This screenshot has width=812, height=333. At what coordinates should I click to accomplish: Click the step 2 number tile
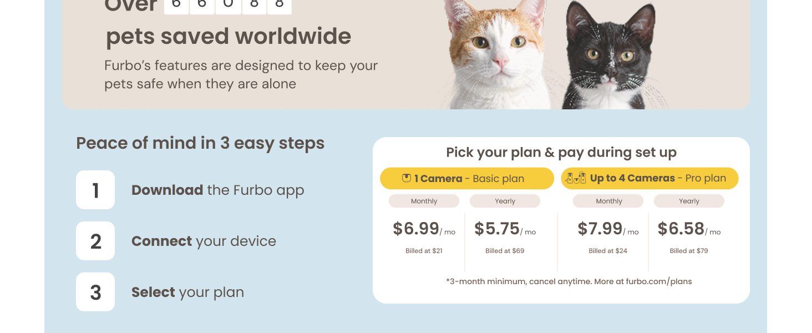(x=95, y=241)
